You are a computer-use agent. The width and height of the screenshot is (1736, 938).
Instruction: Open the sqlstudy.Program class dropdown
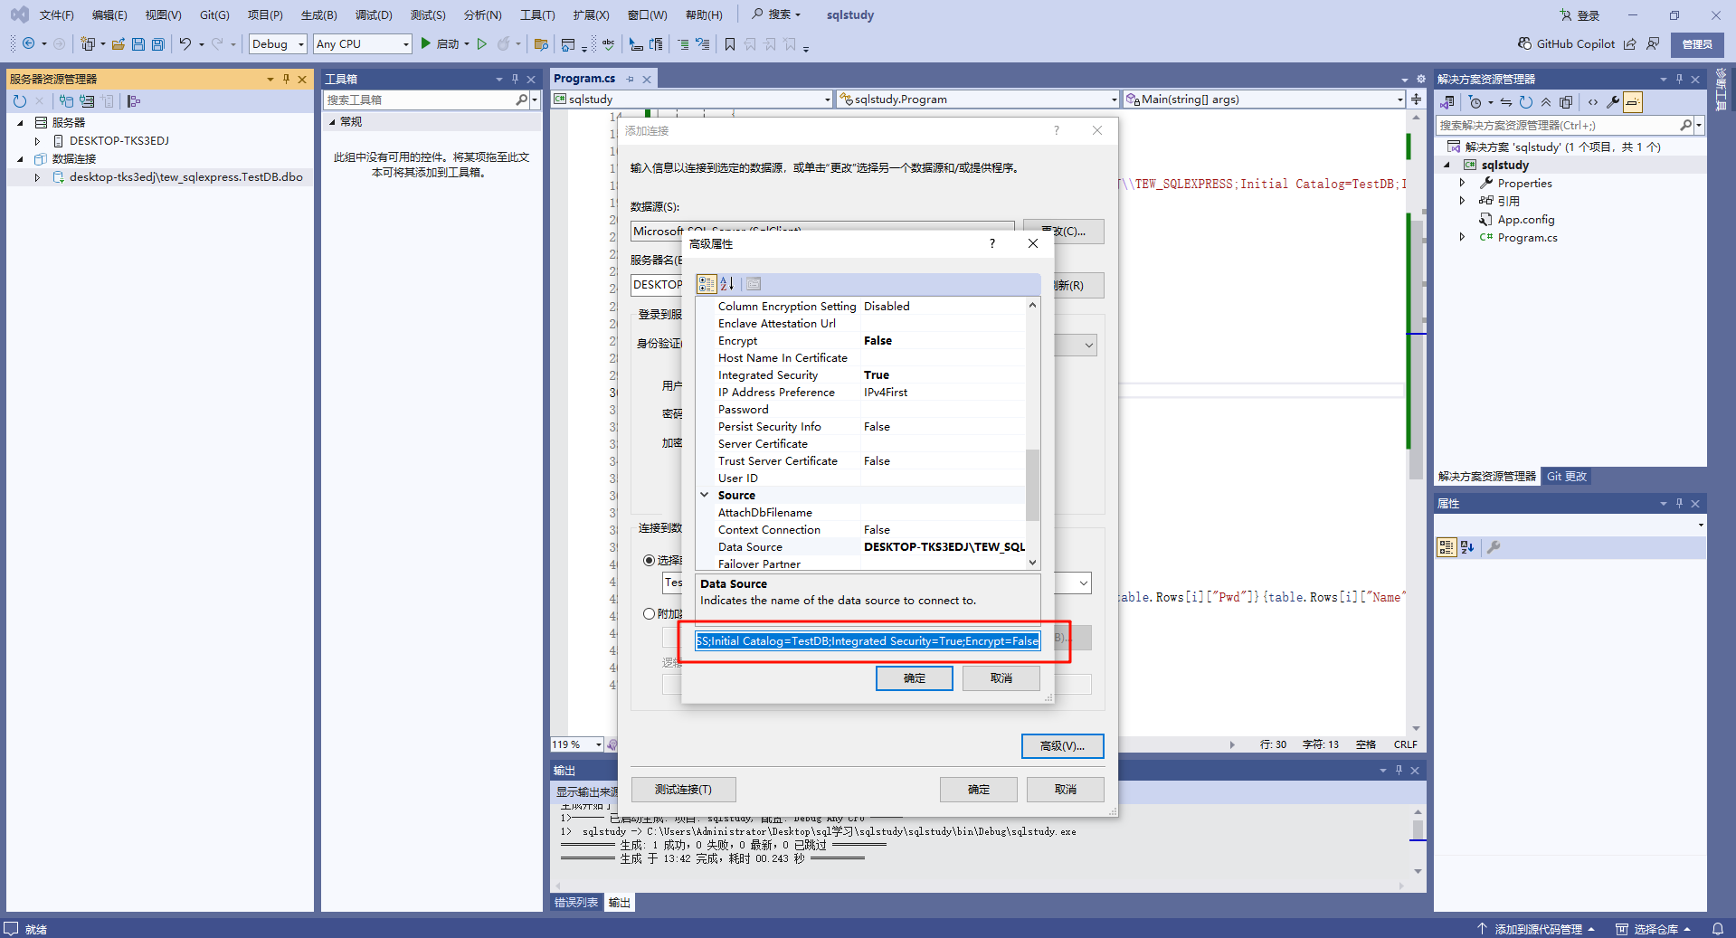978,99
